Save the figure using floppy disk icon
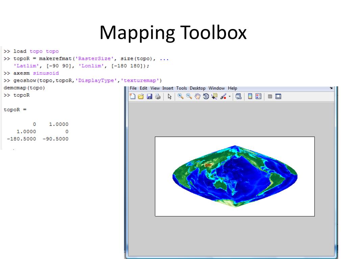The width and height of the screenshot is (346, 259). tap(149, 96)
